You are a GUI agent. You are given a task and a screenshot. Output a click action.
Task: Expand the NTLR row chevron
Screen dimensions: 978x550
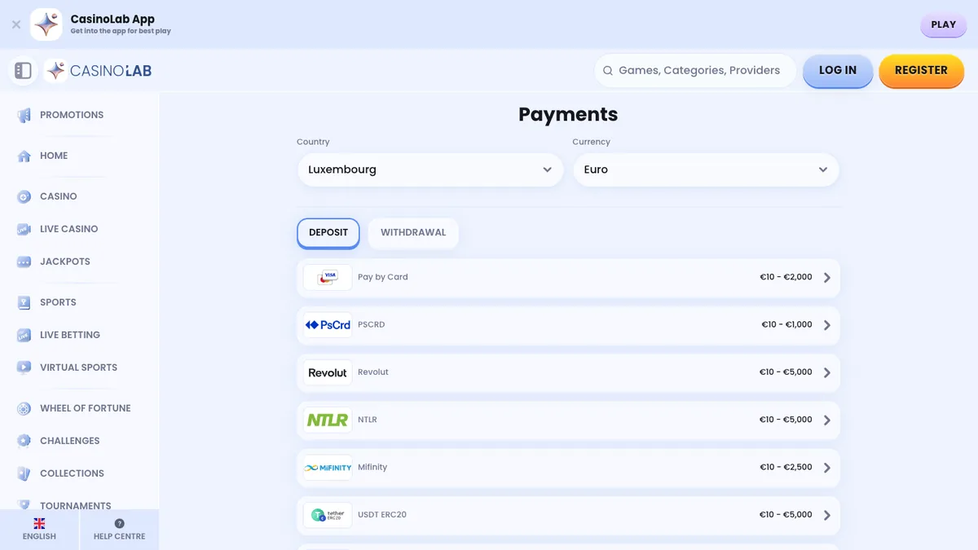(x=827, y=420)
